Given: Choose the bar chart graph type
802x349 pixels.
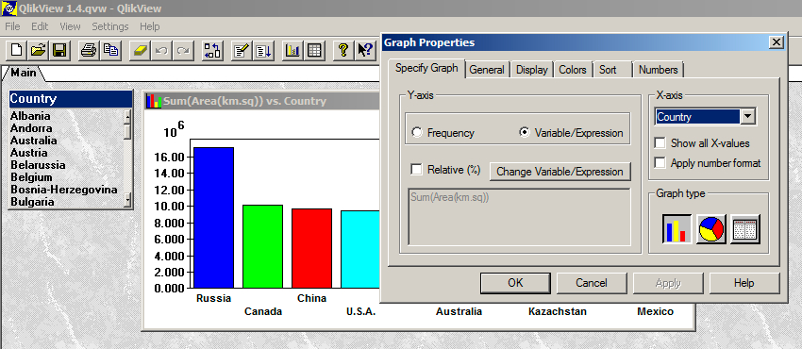Looking at the screenshot, I should click(x=677, y=229).
